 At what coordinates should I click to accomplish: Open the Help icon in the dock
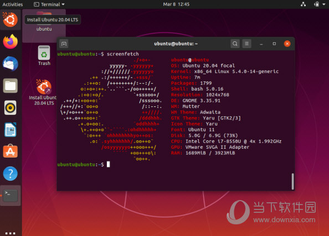pyautogui.click(x=11, y=174)
